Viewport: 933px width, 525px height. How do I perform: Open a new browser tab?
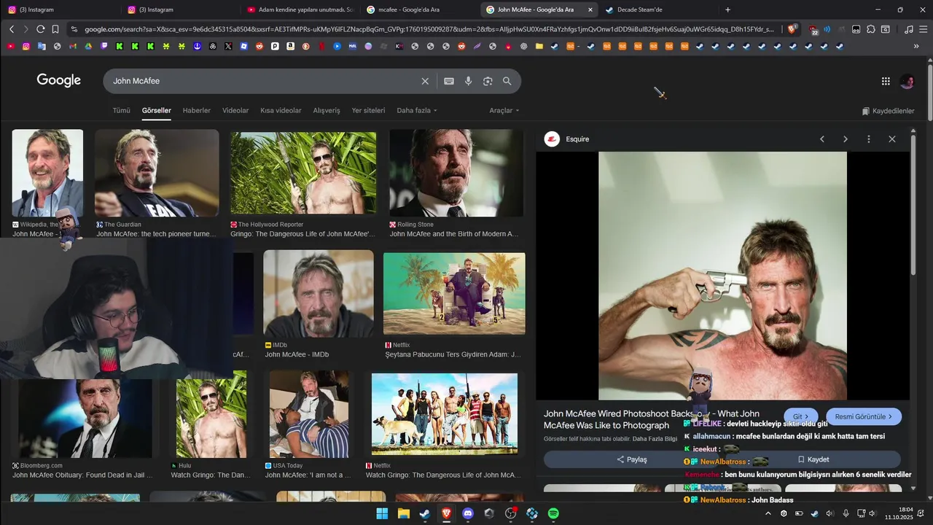point(727,9)
